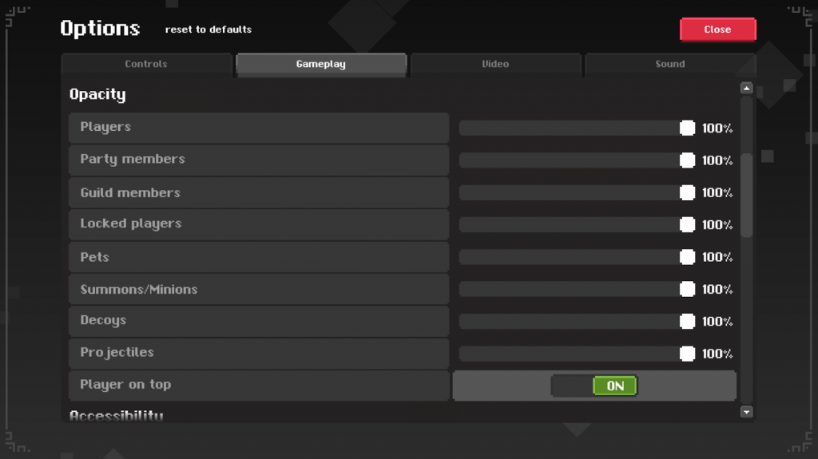Close the Options menu

(717, 30)
